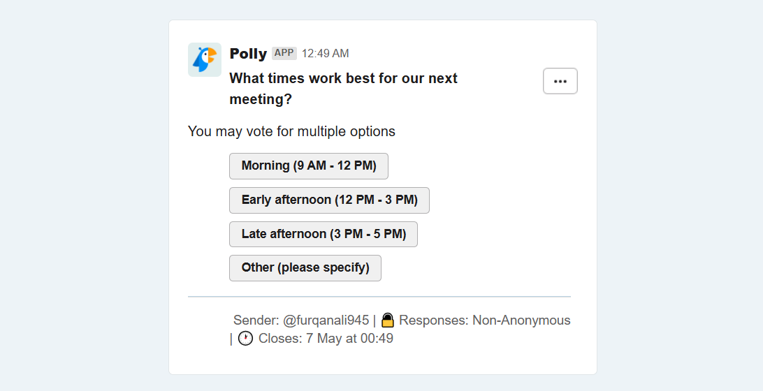This screenshot has width=763, height=391.
Task: Click the Responses: Non-Anonymous label
Action: [485, 320]
